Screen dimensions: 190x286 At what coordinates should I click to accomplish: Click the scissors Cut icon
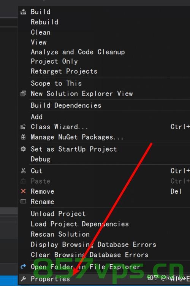[x=23, y=171]
